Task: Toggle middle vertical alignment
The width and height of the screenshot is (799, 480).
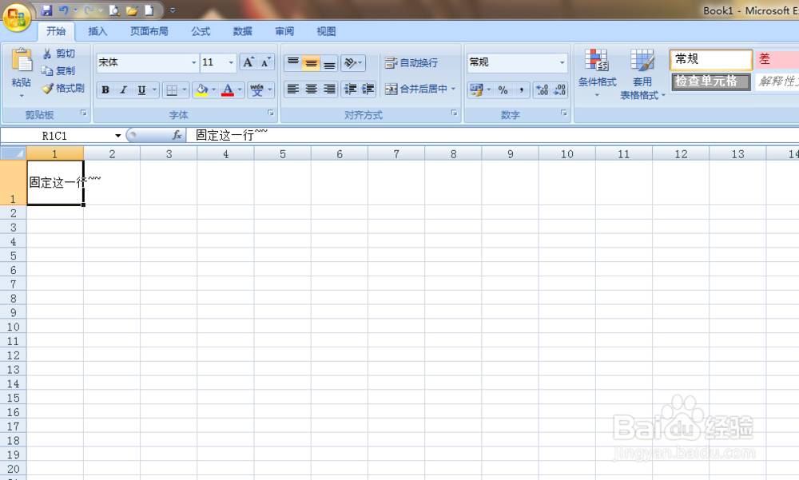Action: (312, 62)
